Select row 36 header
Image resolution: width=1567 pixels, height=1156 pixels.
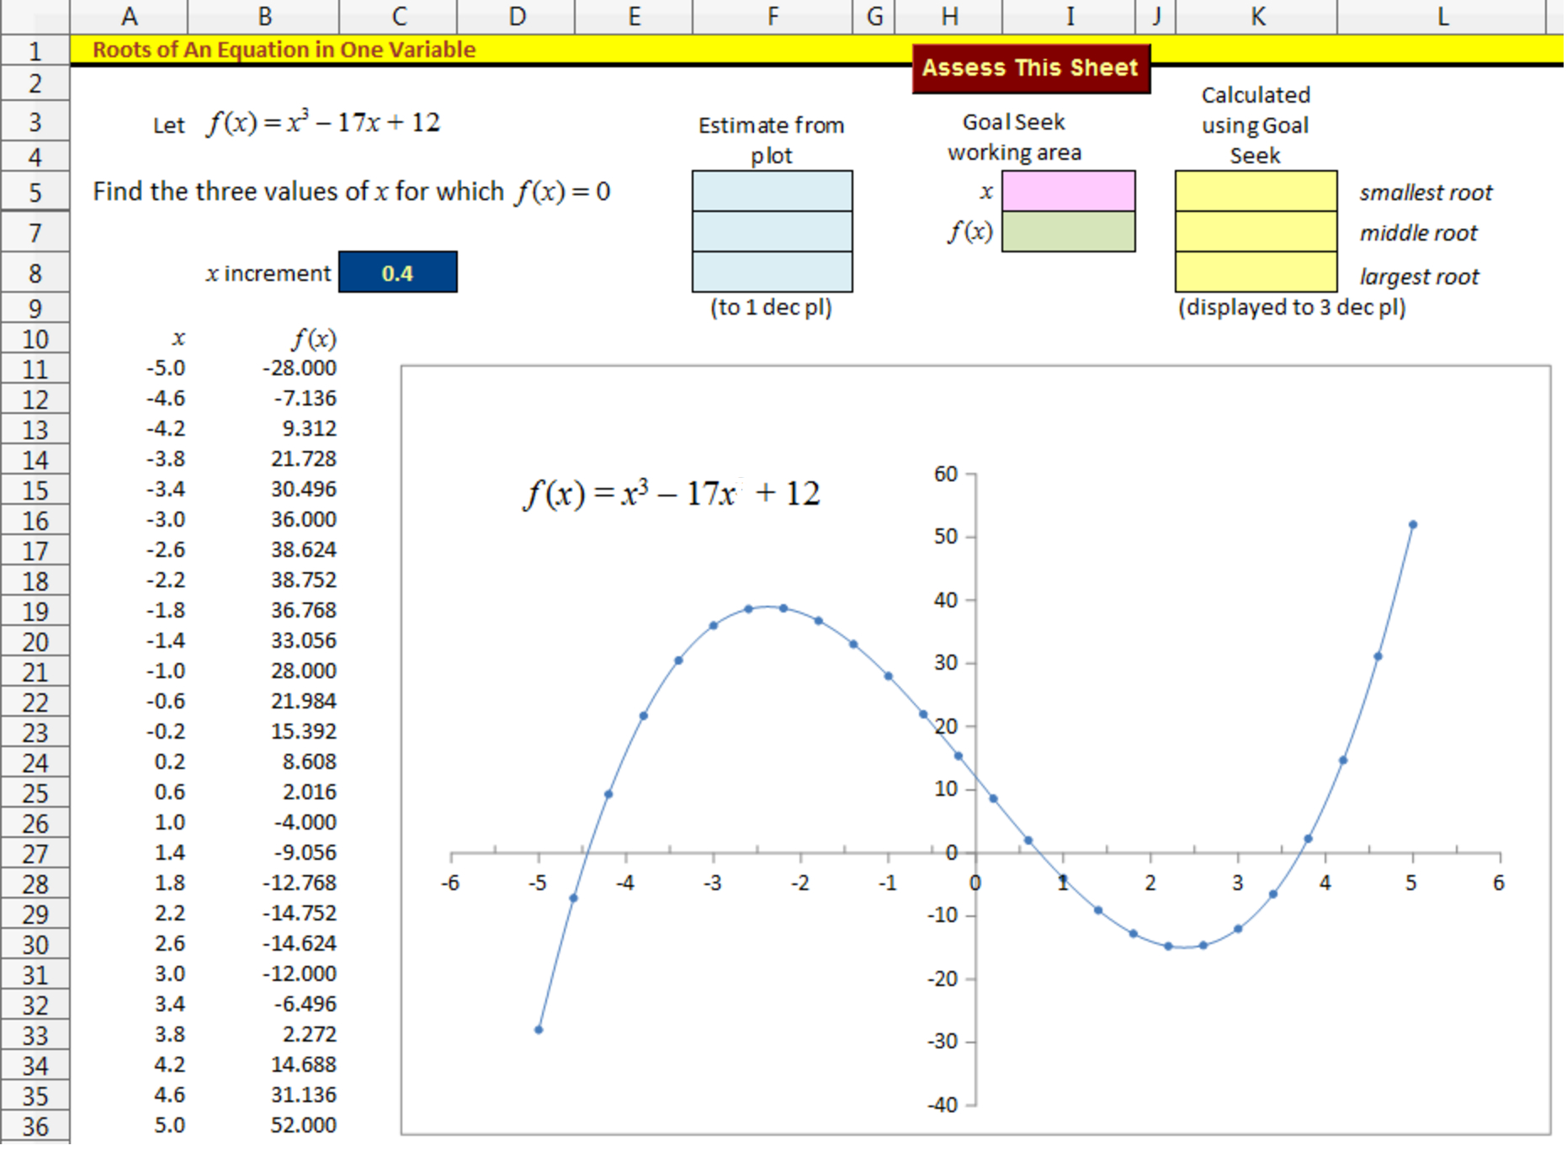click(35, 1127)
